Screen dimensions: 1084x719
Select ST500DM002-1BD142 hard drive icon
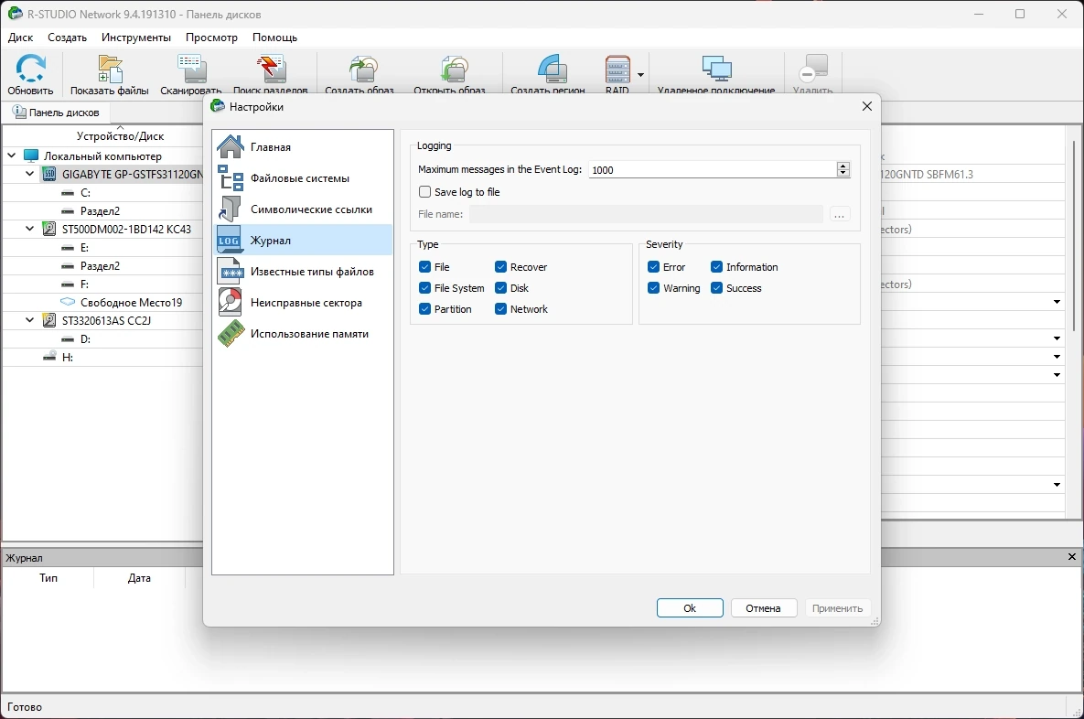(49, 229)
